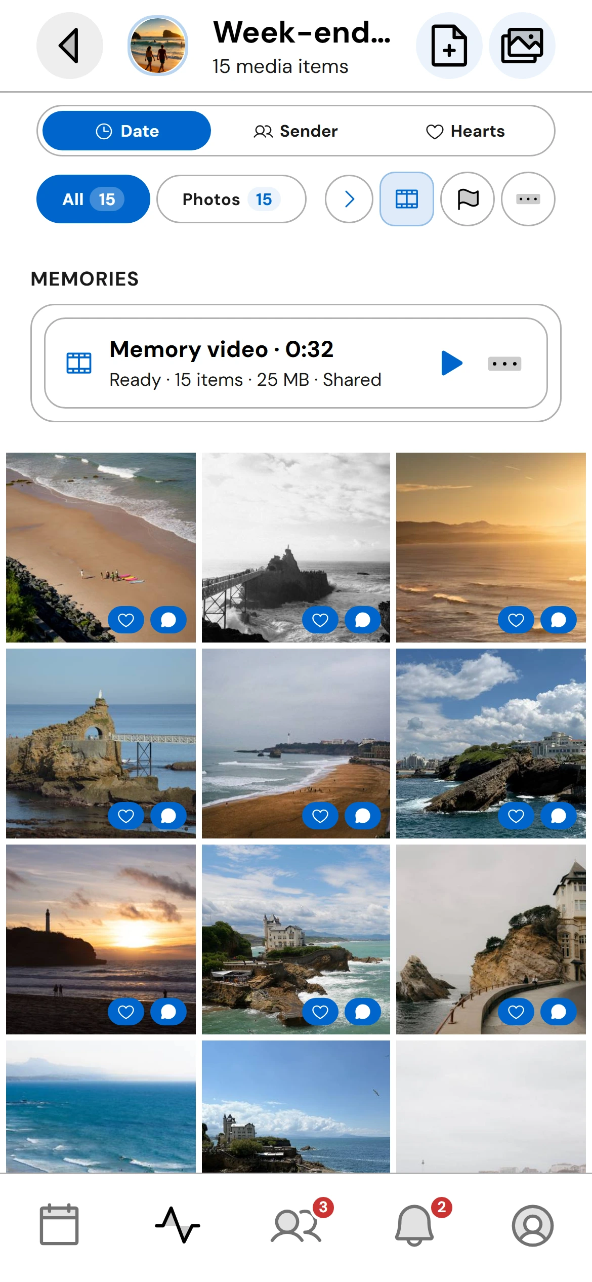This screenshot has width=592, height=1282.
Task: Heart the rock arch with footbridge photo
Action: coord(126,816)
